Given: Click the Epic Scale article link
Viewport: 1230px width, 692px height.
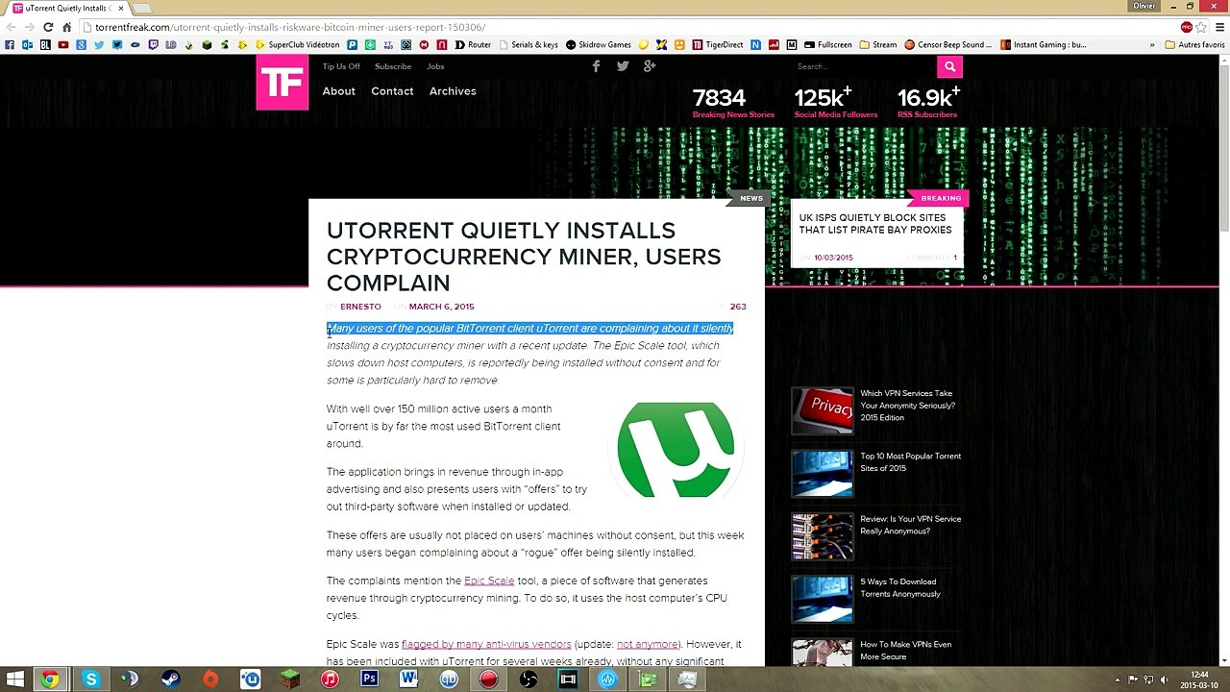Looking at the screenshot, I should point(489,581).
